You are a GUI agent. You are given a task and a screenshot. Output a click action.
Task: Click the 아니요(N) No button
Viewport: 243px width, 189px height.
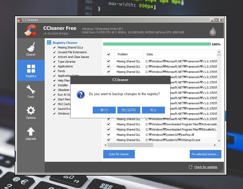tap(129, 110)
